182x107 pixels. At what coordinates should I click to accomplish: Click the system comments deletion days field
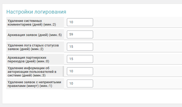(x=80, y=22)
